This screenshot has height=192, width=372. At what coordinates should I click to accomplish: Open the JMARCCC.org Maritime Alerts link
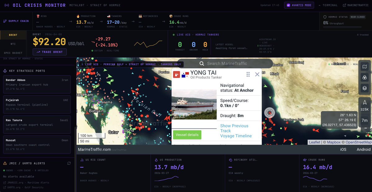(x=26, y=182)
